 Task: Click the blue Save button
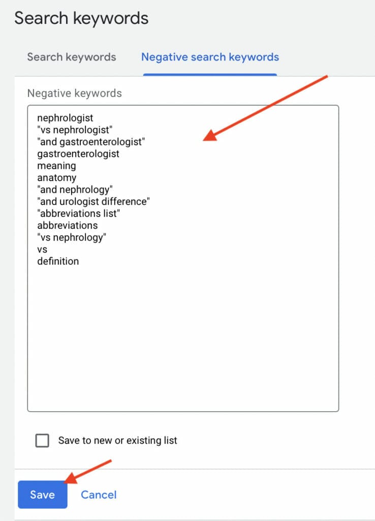pyautogui.click(x=42, y=495)
